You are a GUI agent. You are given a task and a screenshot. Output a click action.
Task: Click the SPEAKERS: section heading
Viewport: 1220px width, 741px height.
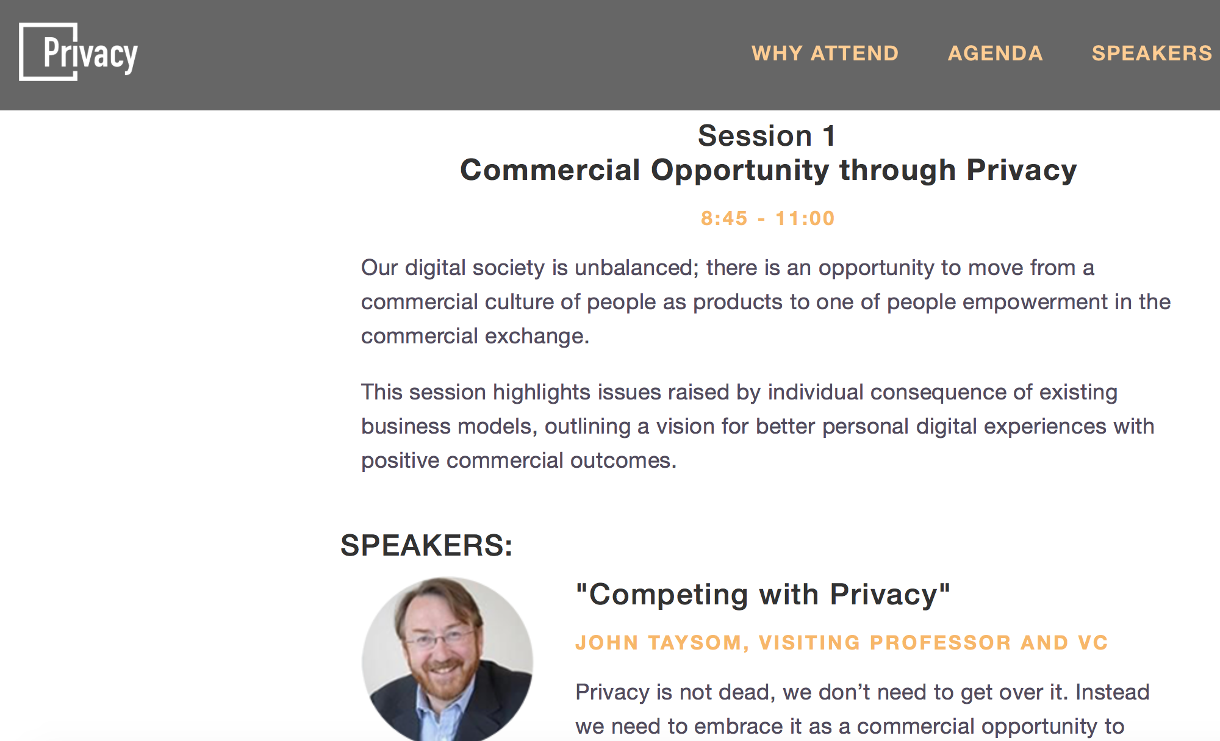426,545
